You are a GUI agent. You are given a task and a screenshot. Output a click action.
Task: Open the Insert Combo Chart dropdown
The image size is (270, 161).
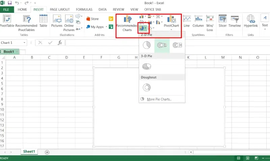[x=159, y=22]
